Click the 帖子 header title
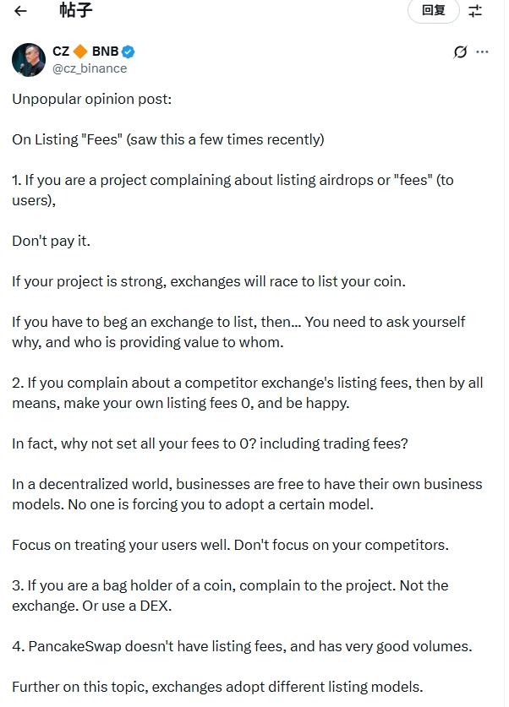The height and width of the screenshot is (707, 509). coord(76,11)
